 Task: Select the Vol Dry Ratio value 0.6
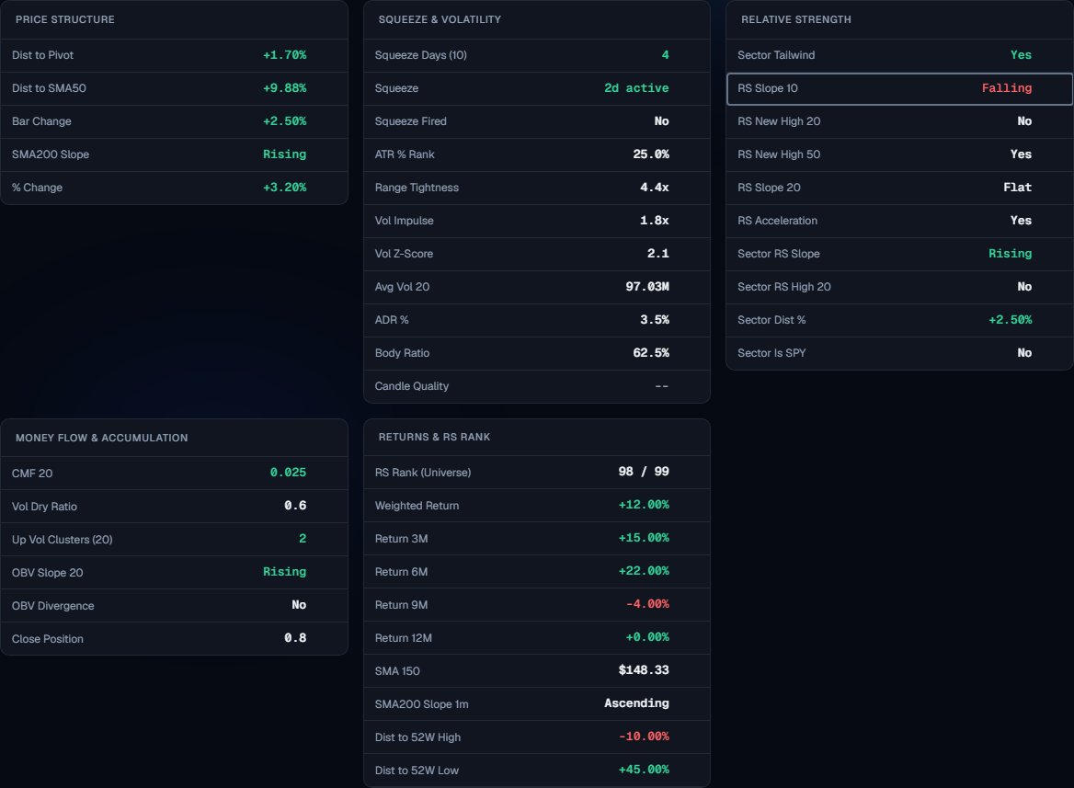point(295,505)
